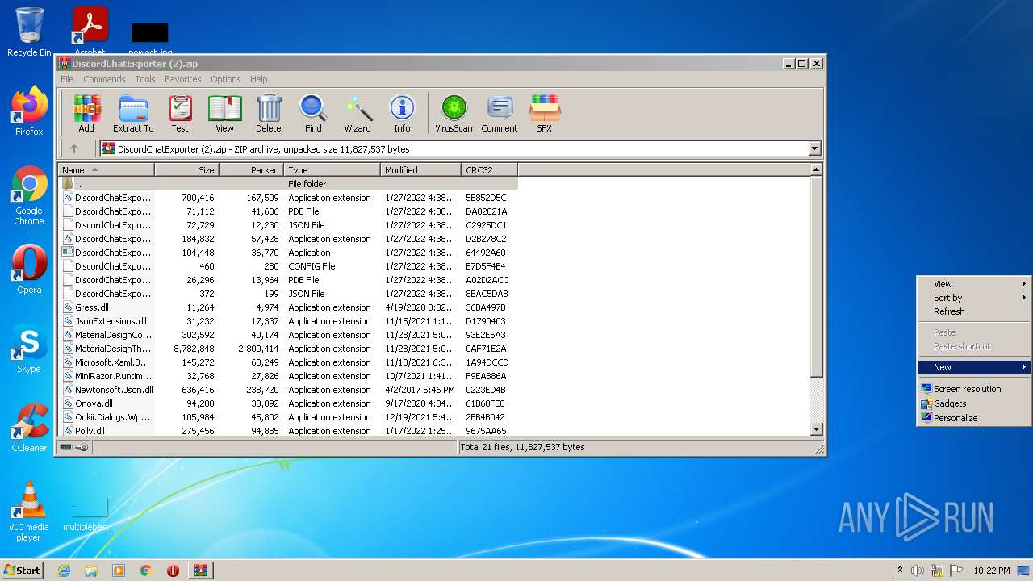Click the Delete trash icon
Viewport: 1033px width, 581px height.
(x=269, y=113)
